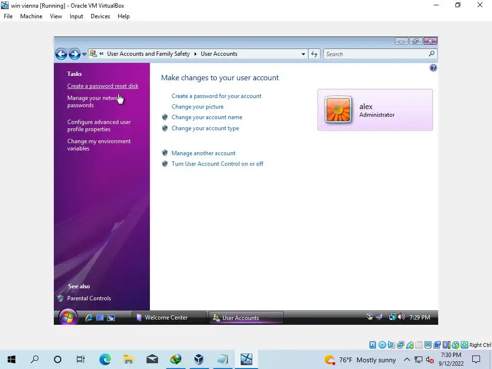
Task: Click VirtualBox optical disc indicator icon
Action: (382, 345)
